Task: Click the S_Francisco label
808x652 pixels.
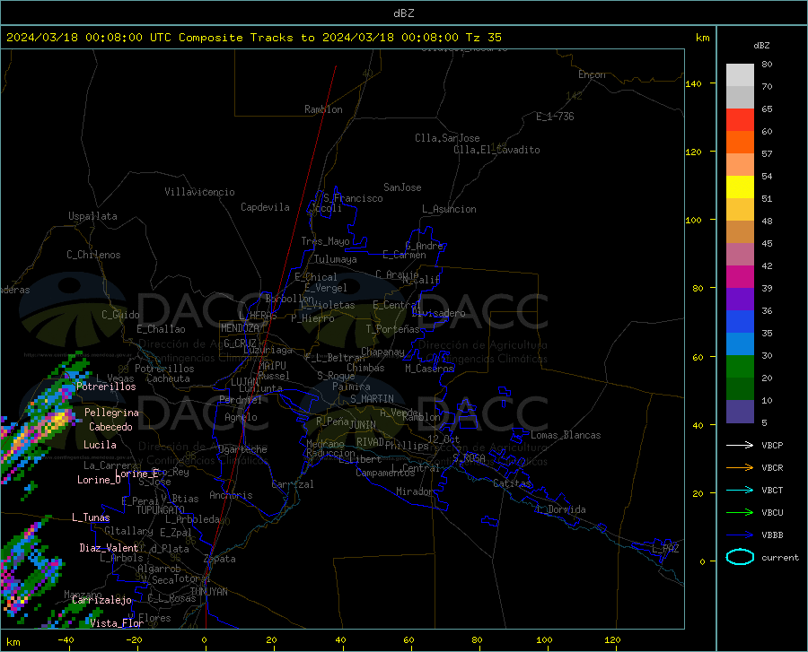Action: pyautogui.click(x=353, y=198)
